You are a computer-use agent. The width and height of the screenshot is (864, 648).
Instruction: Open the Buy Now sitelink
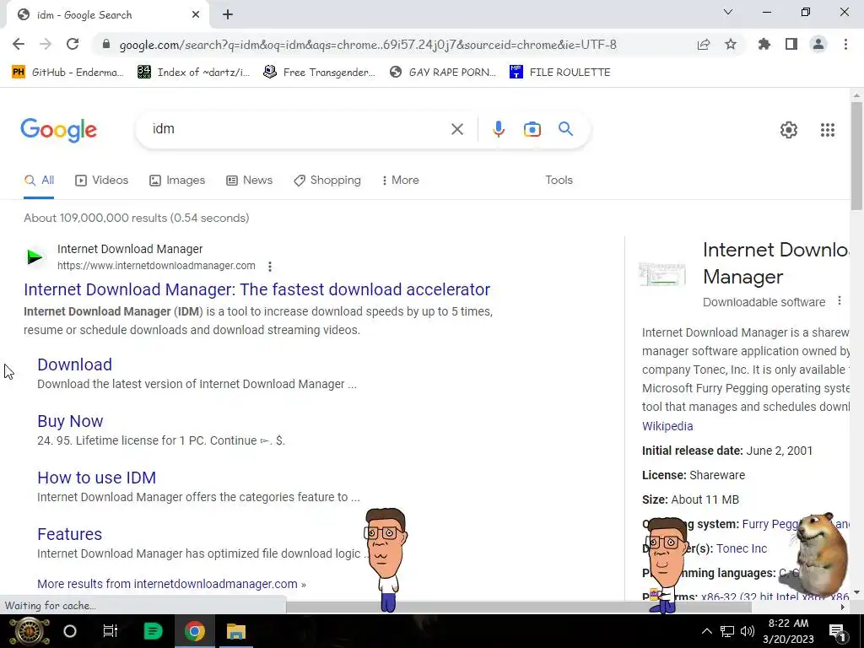(70, 421)
